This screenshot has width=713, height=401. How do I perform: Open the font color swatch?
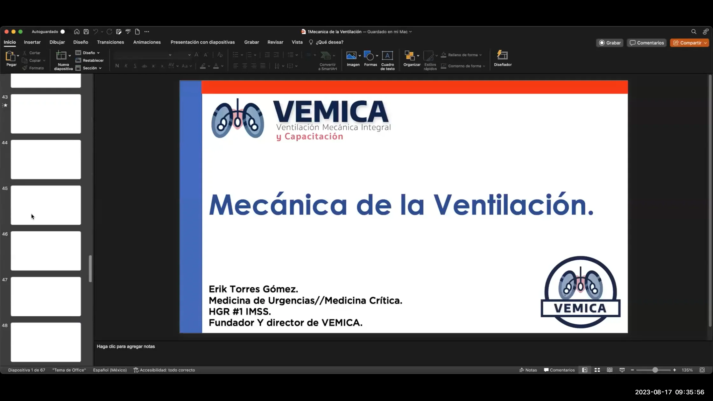215,66
